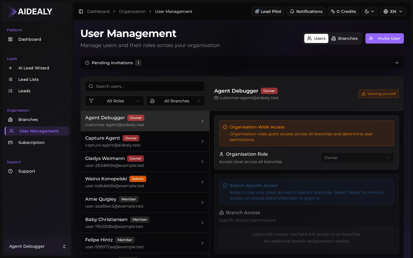The image size is (413, 258).
Task: Toggle the sidebar panel icon
Action: click(x=81, y=11)
